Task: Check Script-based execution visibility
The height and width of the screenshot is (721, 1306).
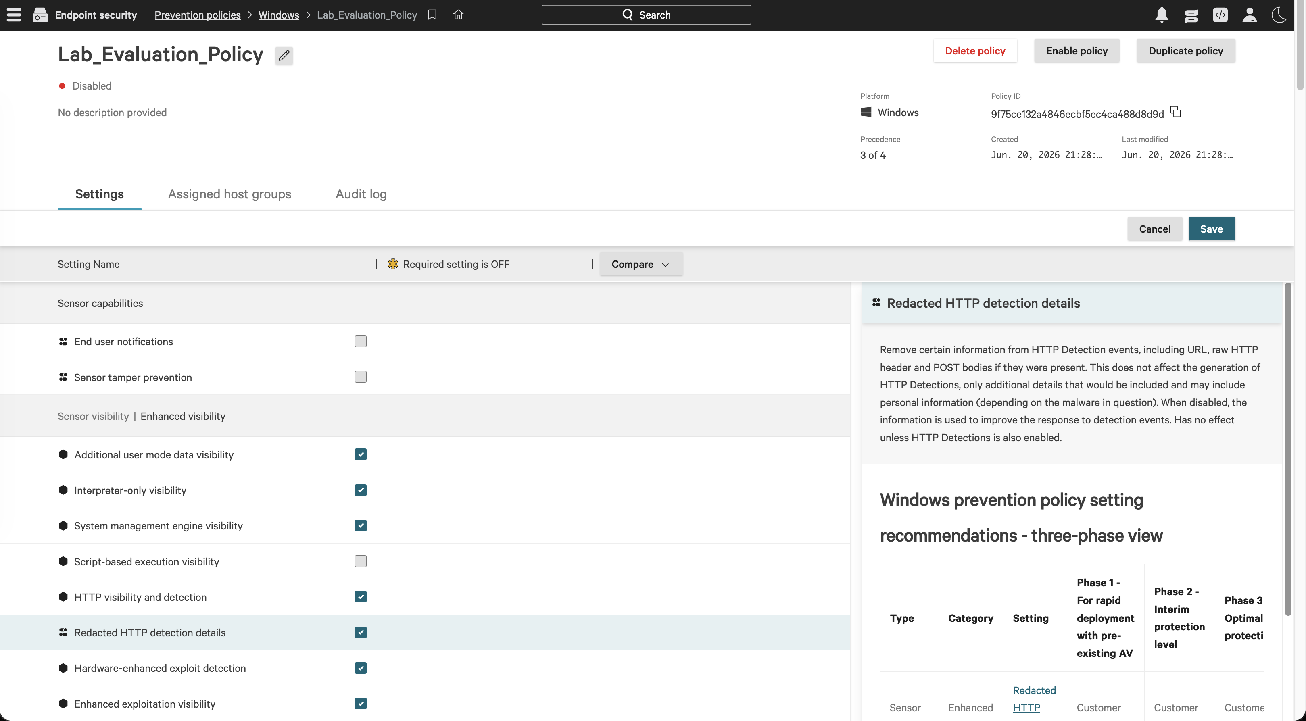Action: click(x=361, y=561)
